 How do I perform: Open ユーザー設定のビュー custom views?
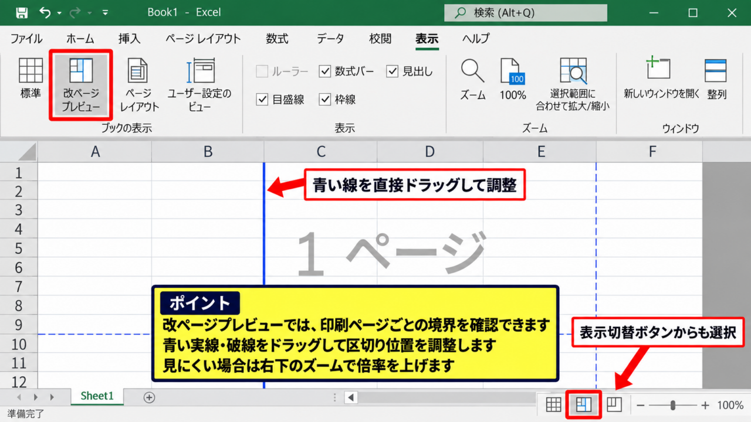199,85
